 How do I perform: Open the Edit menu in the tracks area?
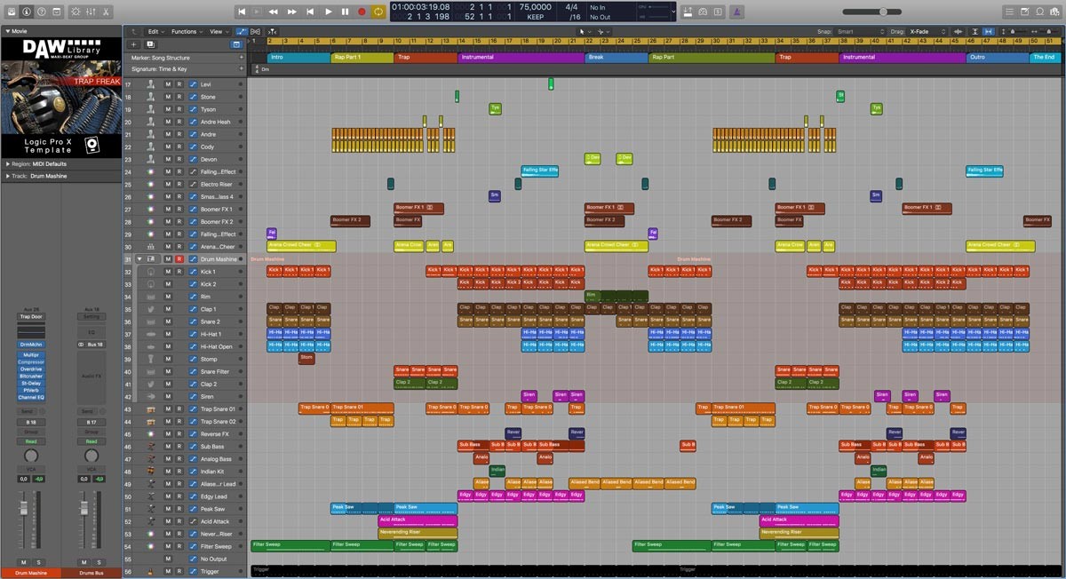pos(155,31)
